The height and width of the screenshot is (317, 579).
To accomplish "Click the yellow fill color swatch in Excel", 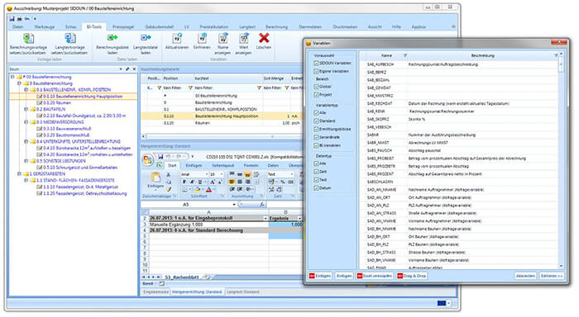I will click(198, 190).
